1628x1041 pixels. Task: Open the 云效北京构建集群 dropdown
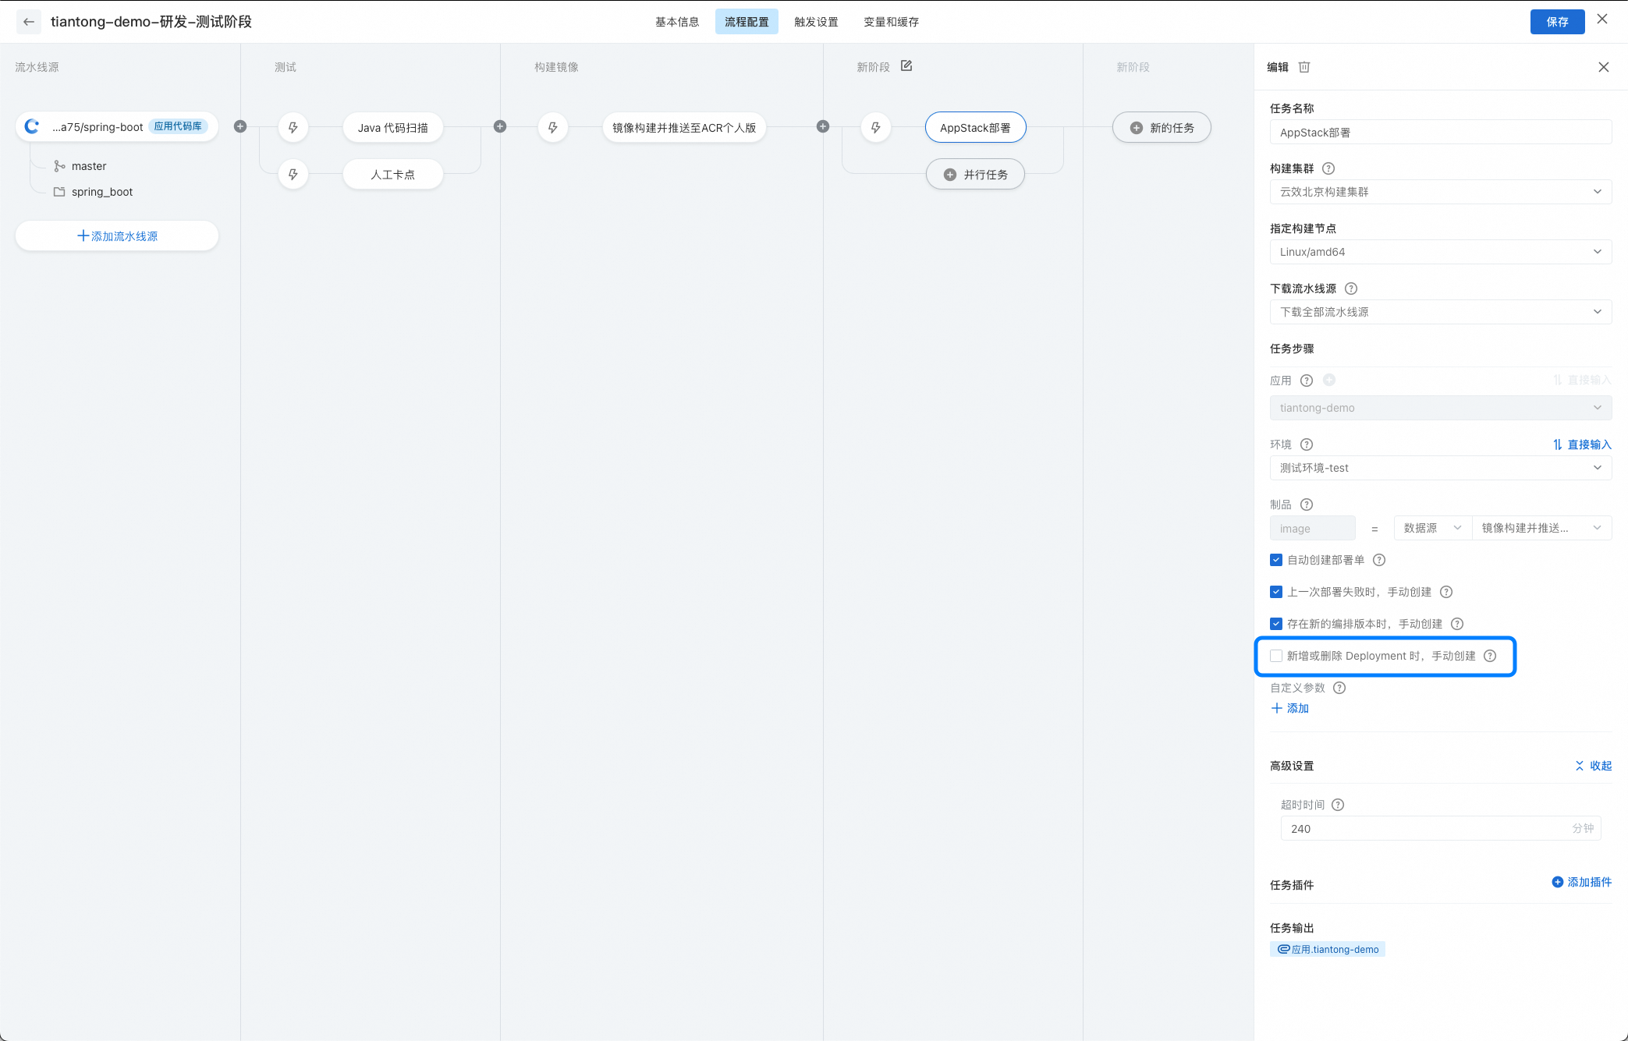[1440, 192]
